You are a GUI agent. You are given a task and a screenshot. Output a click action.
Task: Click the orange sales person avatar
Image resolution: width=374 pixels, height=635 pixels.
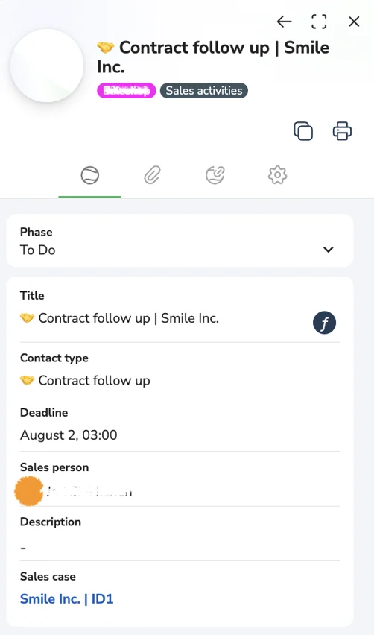point(29,491)
